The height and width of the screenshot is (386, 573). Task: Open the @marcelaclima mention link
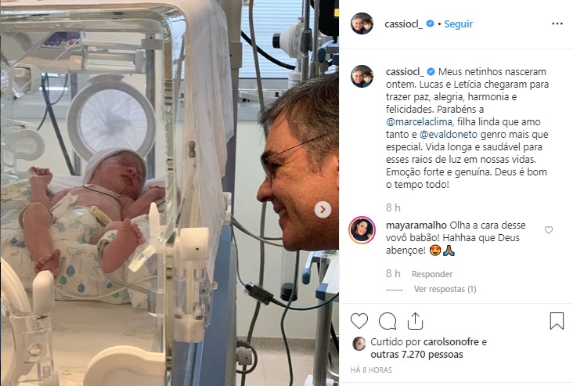[x=419, y=121]
